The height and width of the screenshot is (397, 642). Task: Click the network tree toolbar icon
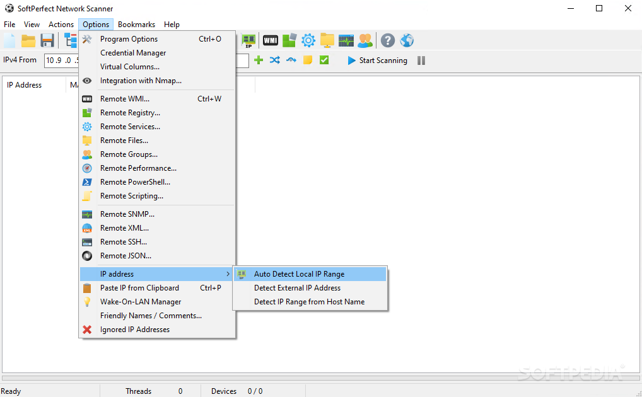click(x=71, y=40)
